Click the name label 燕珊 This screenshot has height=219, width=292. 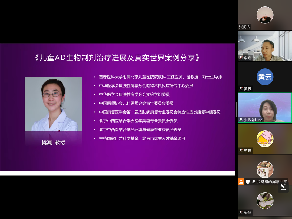click(247, 151)
